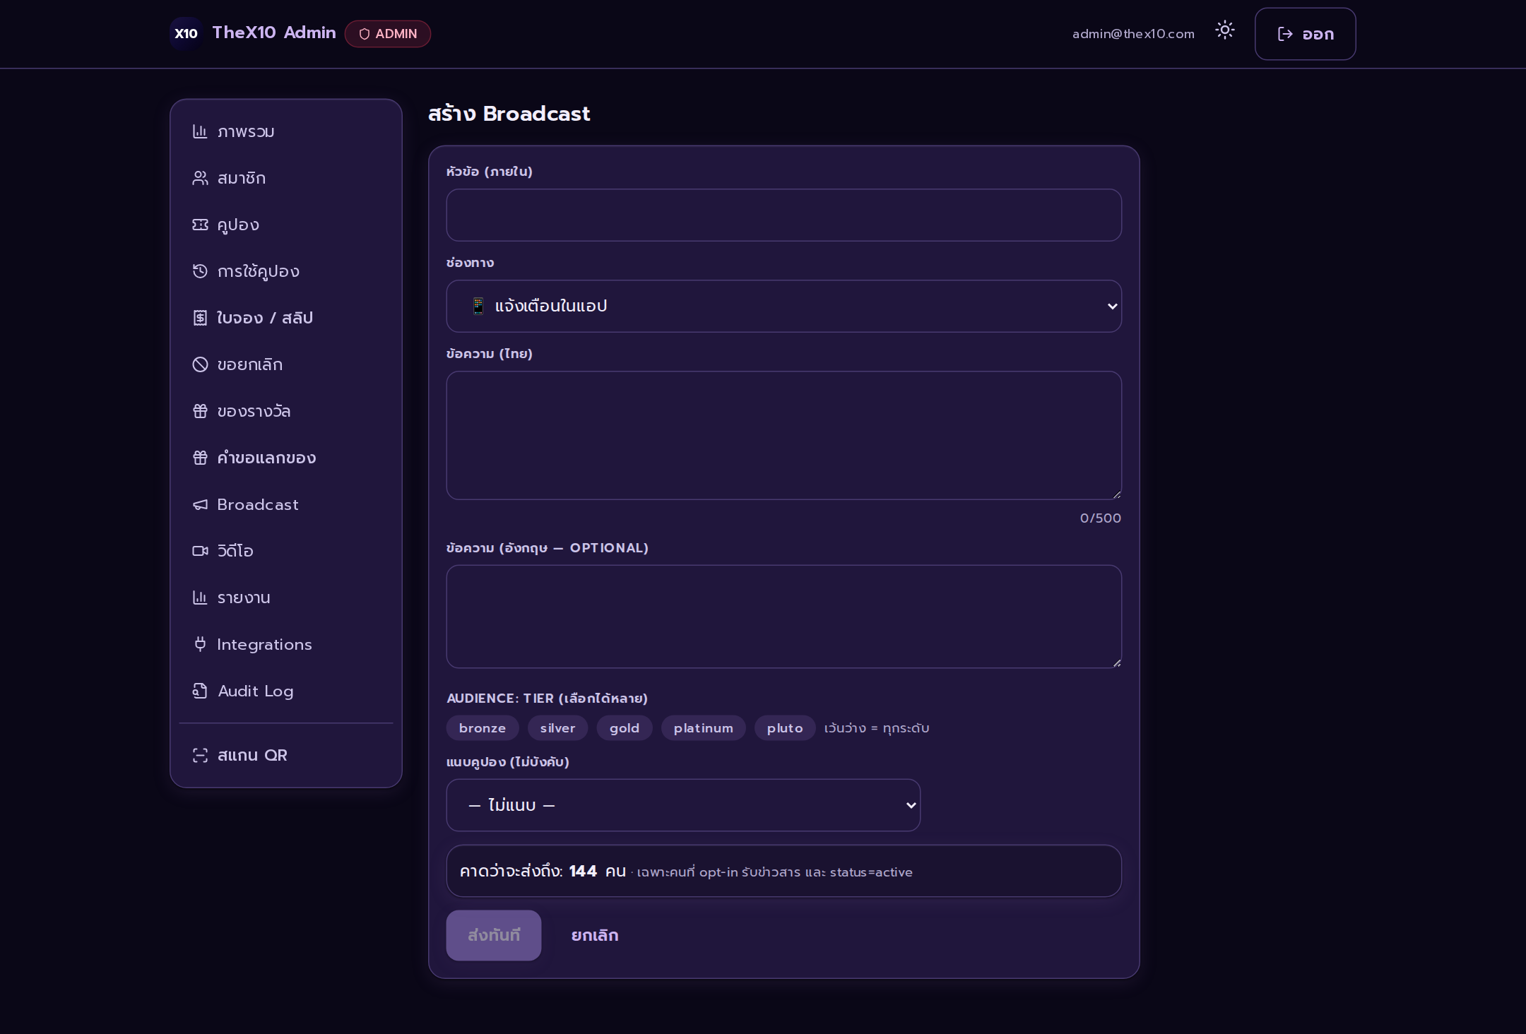Focus the หัวข้อ (ภายใน) title input field
The image size is (1526, 1034).
click(783, 215)
